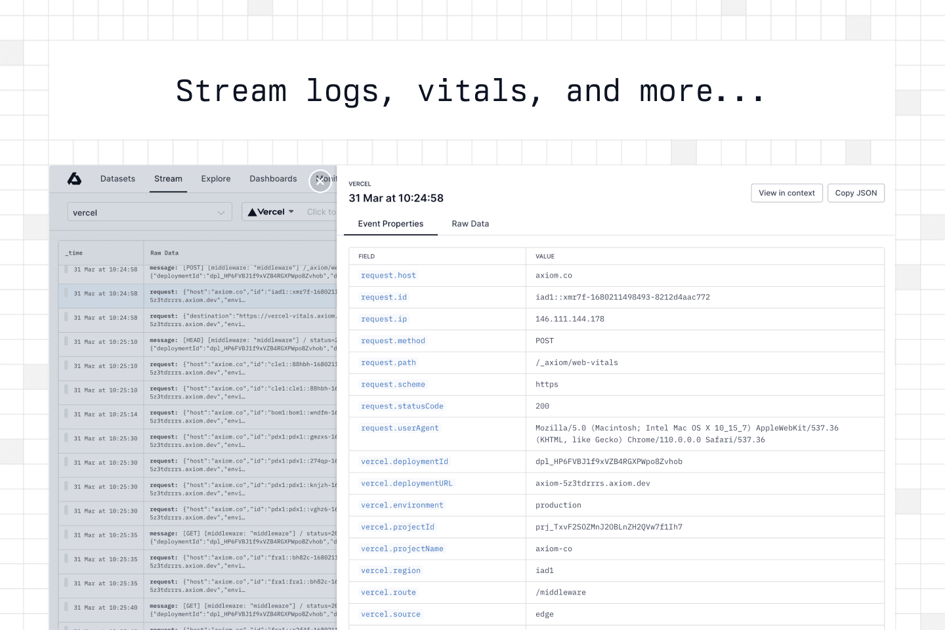
Task: Click the Axiom logo icon
Action: 75,178
